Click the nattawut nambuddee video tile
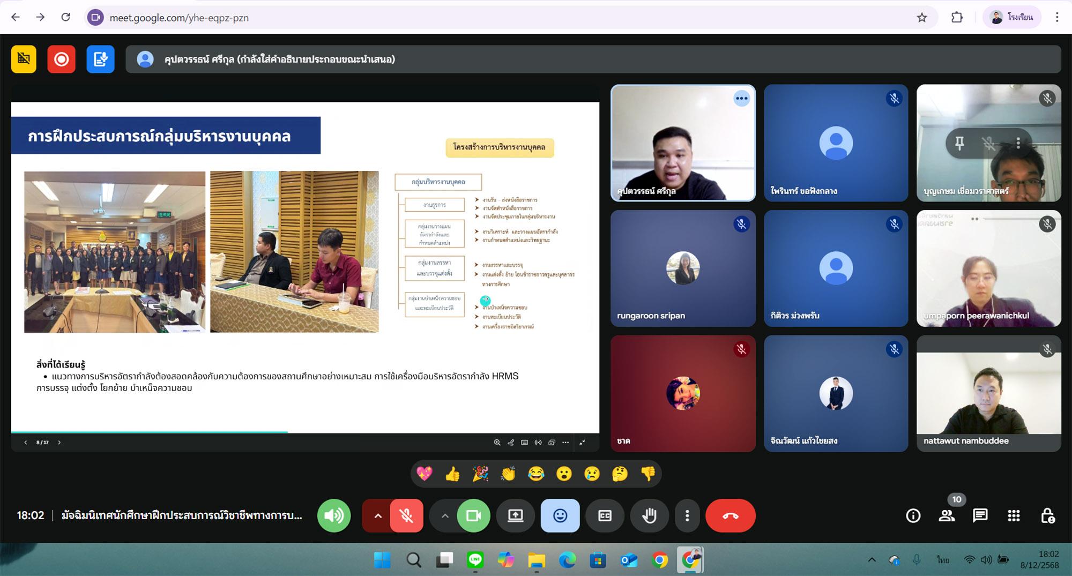 point(988,394)
